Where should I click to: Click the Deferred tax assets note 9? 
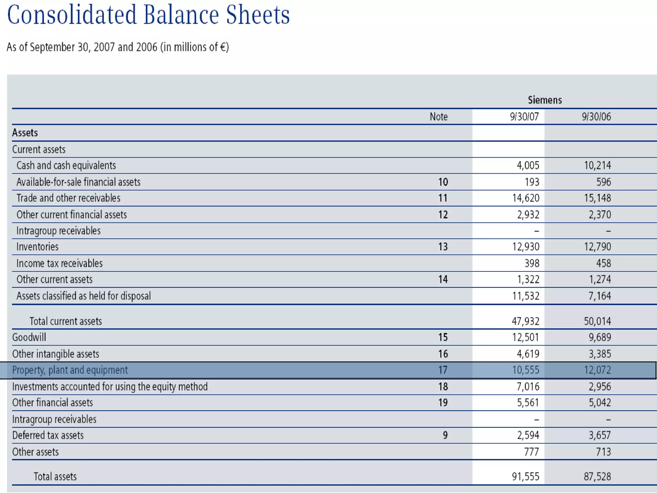[445, 435]
